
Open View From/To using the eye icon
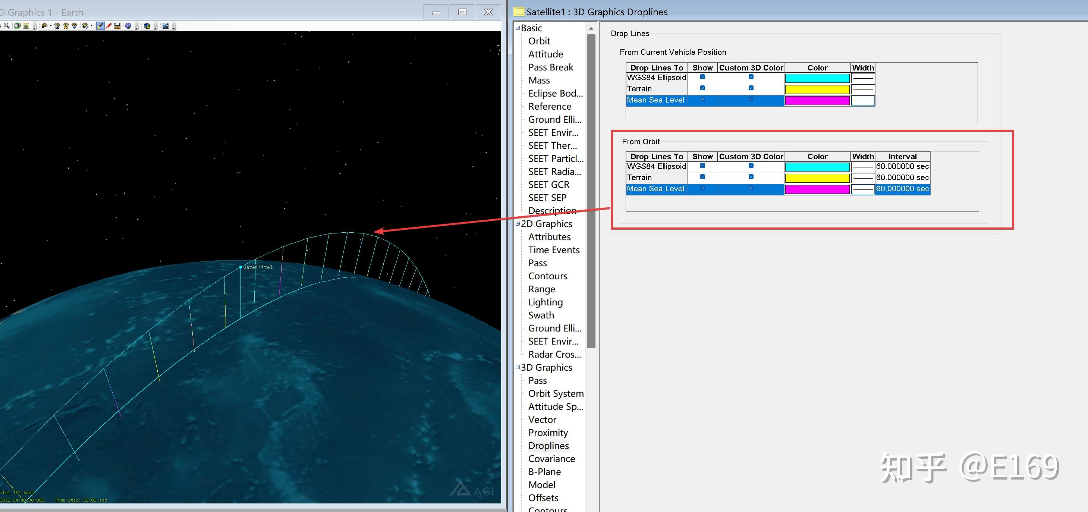point(44,26)
